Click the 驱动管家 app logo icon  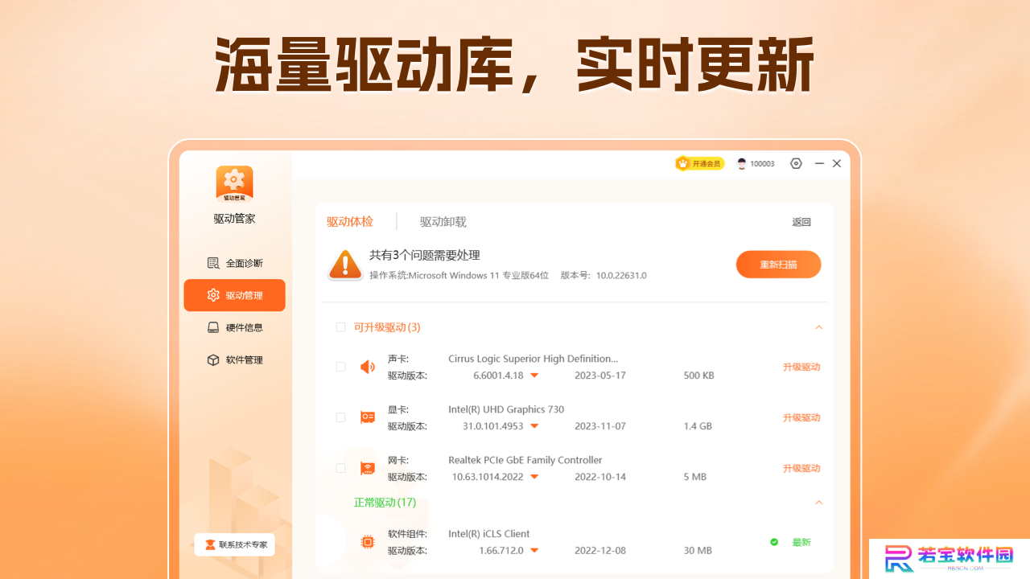pos(234,184)
